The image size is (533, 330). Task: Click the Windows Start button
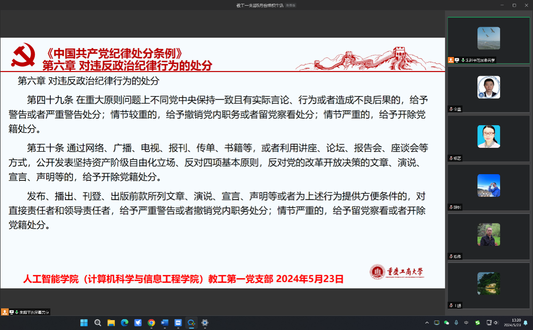tap(84, 323)
